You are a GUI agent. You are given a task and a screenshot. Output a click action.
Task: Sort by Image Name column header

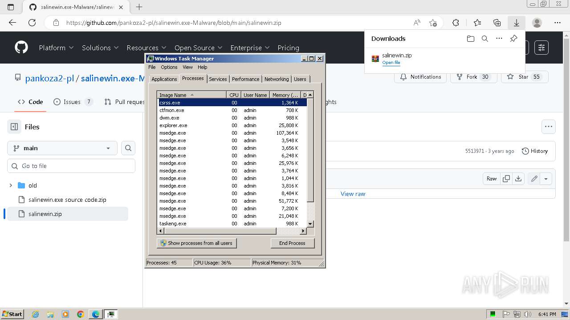[192, 95]
